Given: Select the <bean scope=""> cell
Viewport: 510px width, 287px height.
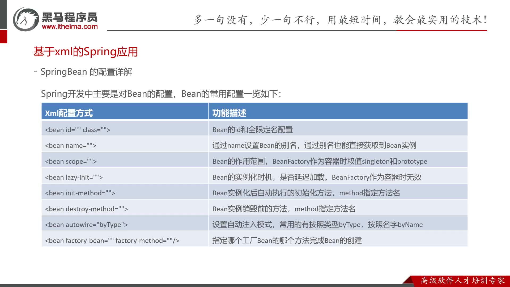Looking at the screenshot, I should (125, 160).
